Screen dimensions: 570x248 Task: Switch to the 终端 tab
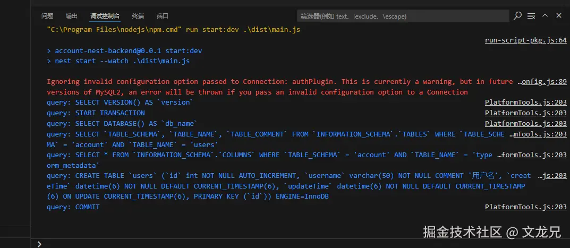[138, 16]
